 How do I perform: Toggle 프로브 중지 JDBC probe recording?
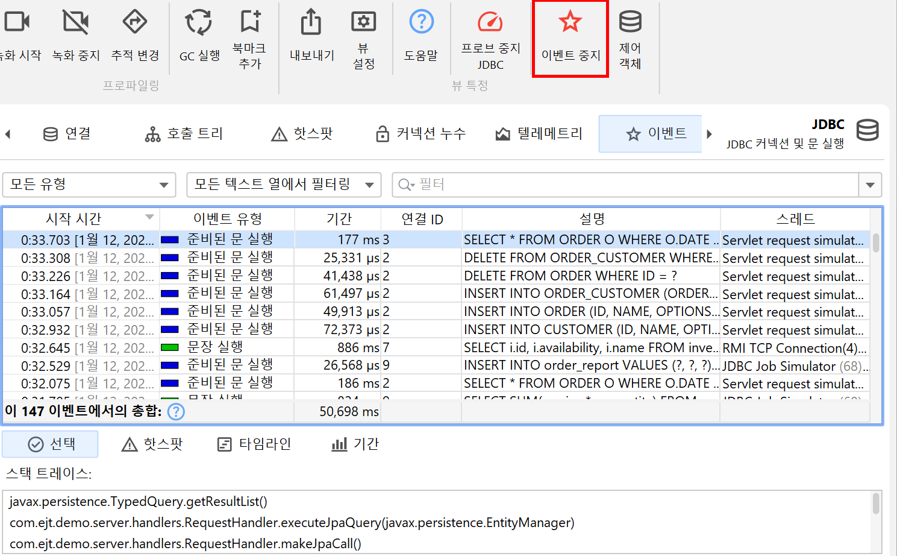(490, 22)
